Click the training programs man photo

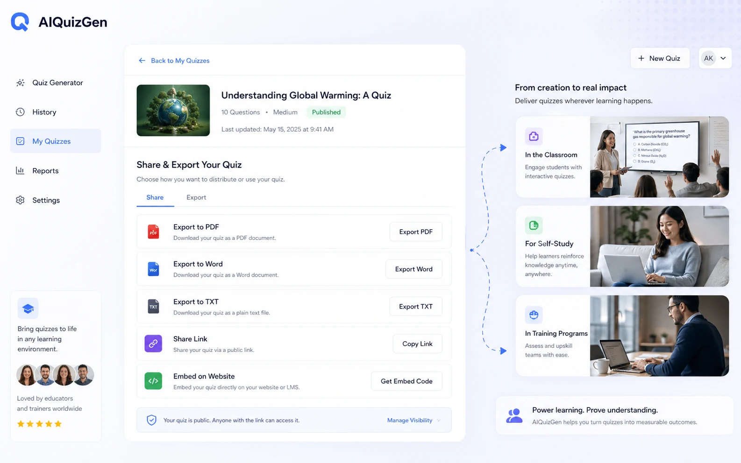(x=659, y=336)
